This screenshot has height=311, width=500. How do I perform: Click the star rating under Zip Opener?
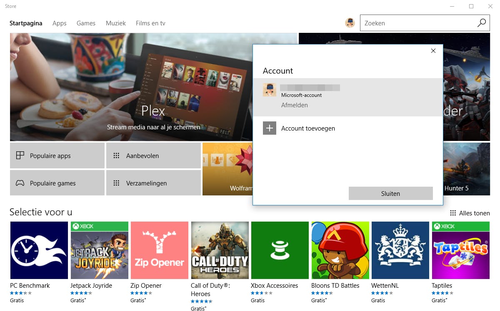coord(141,293)
